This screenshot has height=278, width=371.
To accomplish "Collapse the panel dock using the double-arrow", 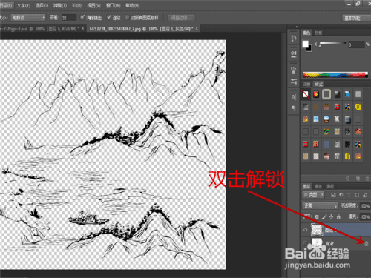I will pyautogui.click(x=297, y=27).
